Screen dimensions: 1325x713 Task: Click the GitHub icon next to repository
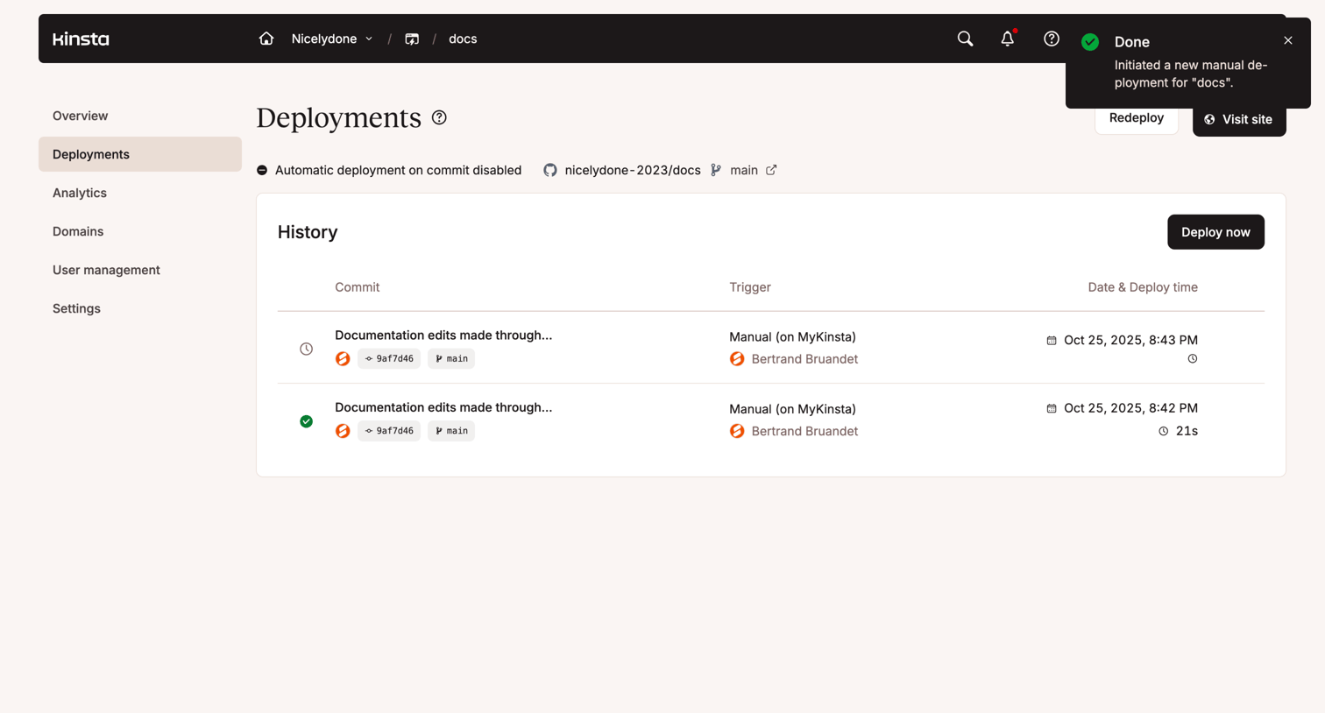pos(550,170)
